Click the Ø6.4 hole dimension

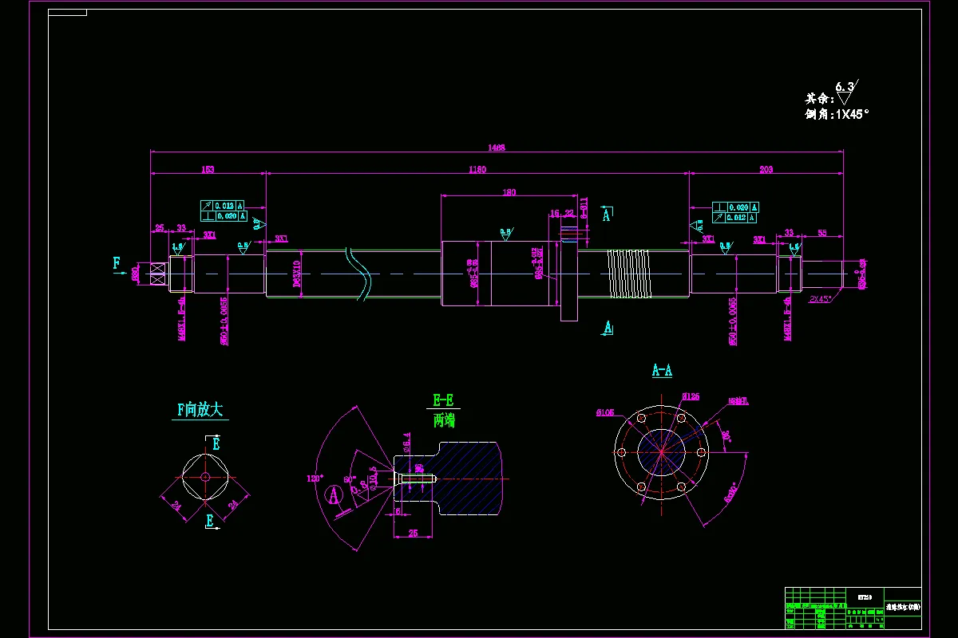(406, 441)
